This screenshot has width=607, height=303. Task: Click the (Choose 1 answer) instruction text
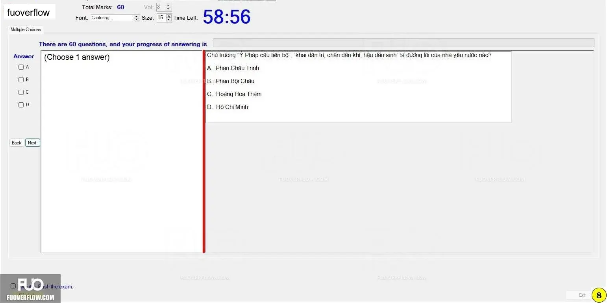tap(77, 57)
